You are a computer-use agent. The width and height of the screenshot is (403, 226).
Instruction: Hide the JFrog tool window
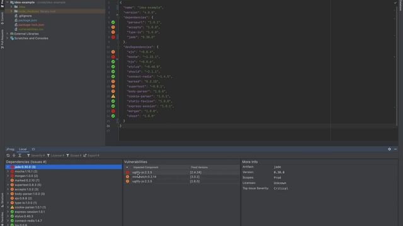pos(395,149)
